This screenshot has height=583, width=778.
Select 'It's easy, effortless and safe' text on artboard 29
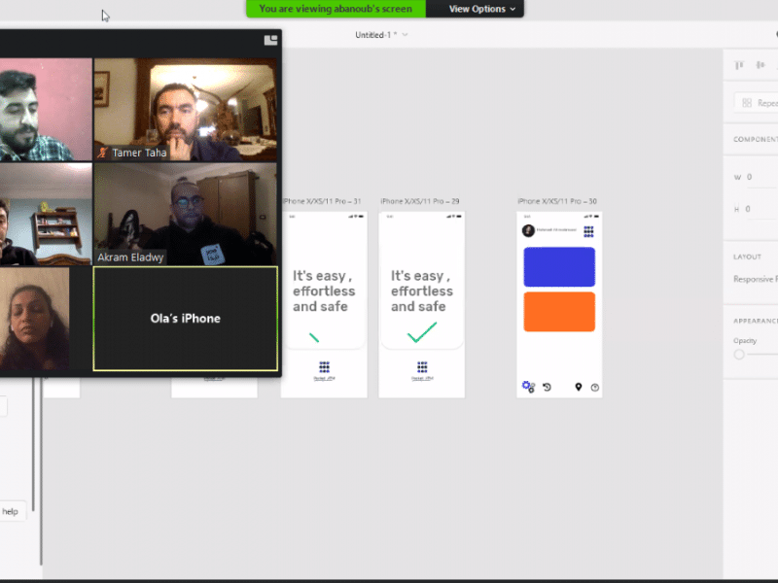tap(422, 291)
